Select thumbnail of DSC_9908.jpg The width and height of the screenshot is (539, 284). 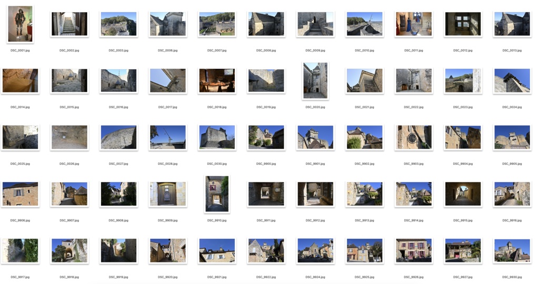point(118,194)
